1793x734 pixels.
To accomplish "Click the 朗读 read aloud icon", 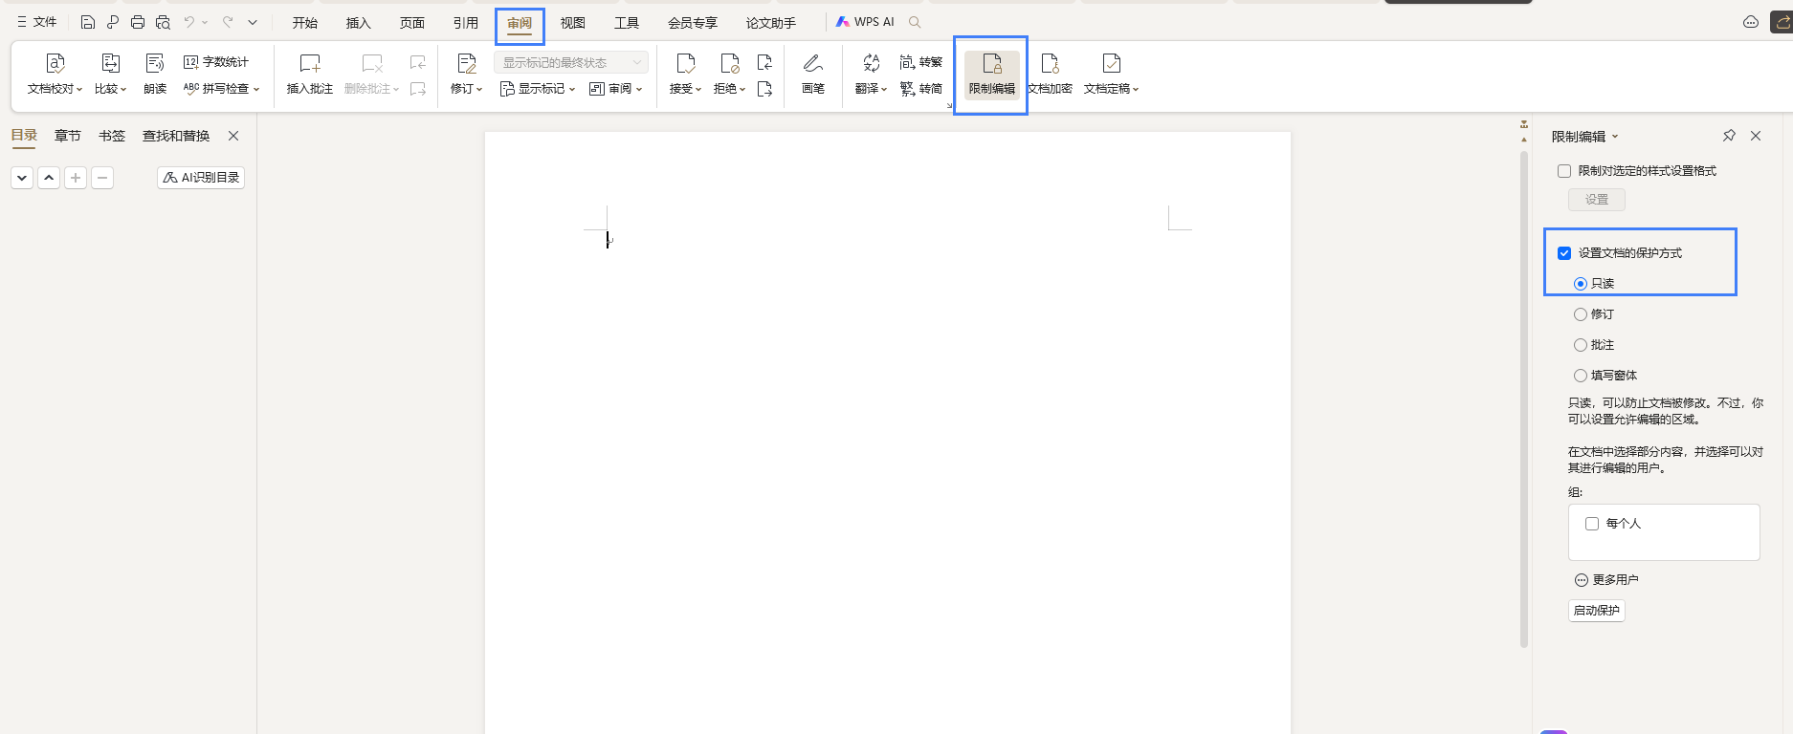I will click(155, 64).
